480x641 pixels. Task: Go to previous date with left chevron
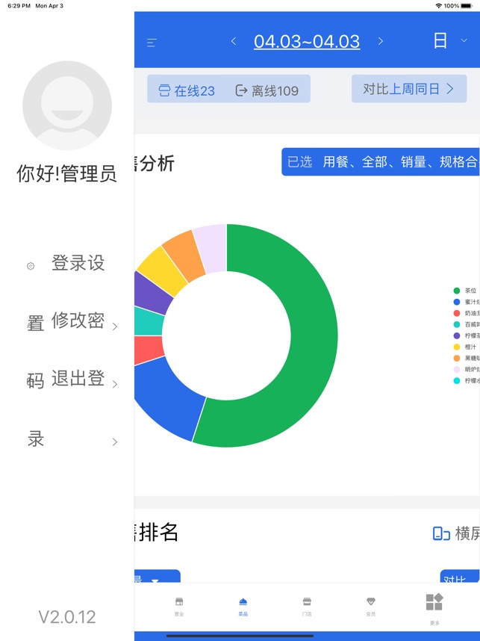pyautogui.click(x=234, y=41)
